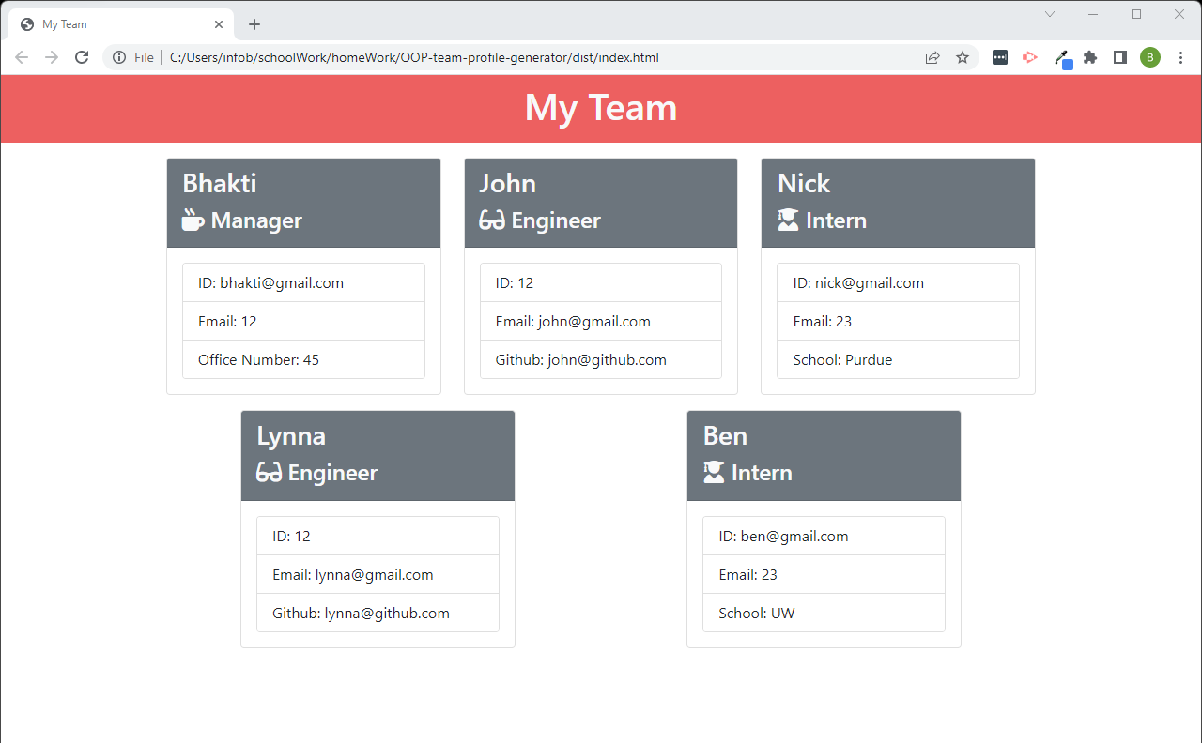Click the extensions puzzle piece icon
The height and width of the screenshot is (743, 1202).
(x=1090, y=57)
